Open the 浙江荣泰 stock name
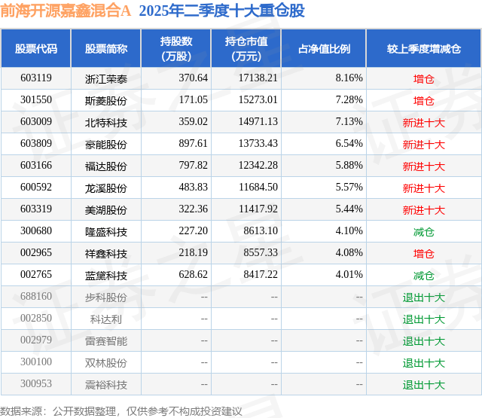The width and height of the screenshot is (482, 418). (106, 79)
